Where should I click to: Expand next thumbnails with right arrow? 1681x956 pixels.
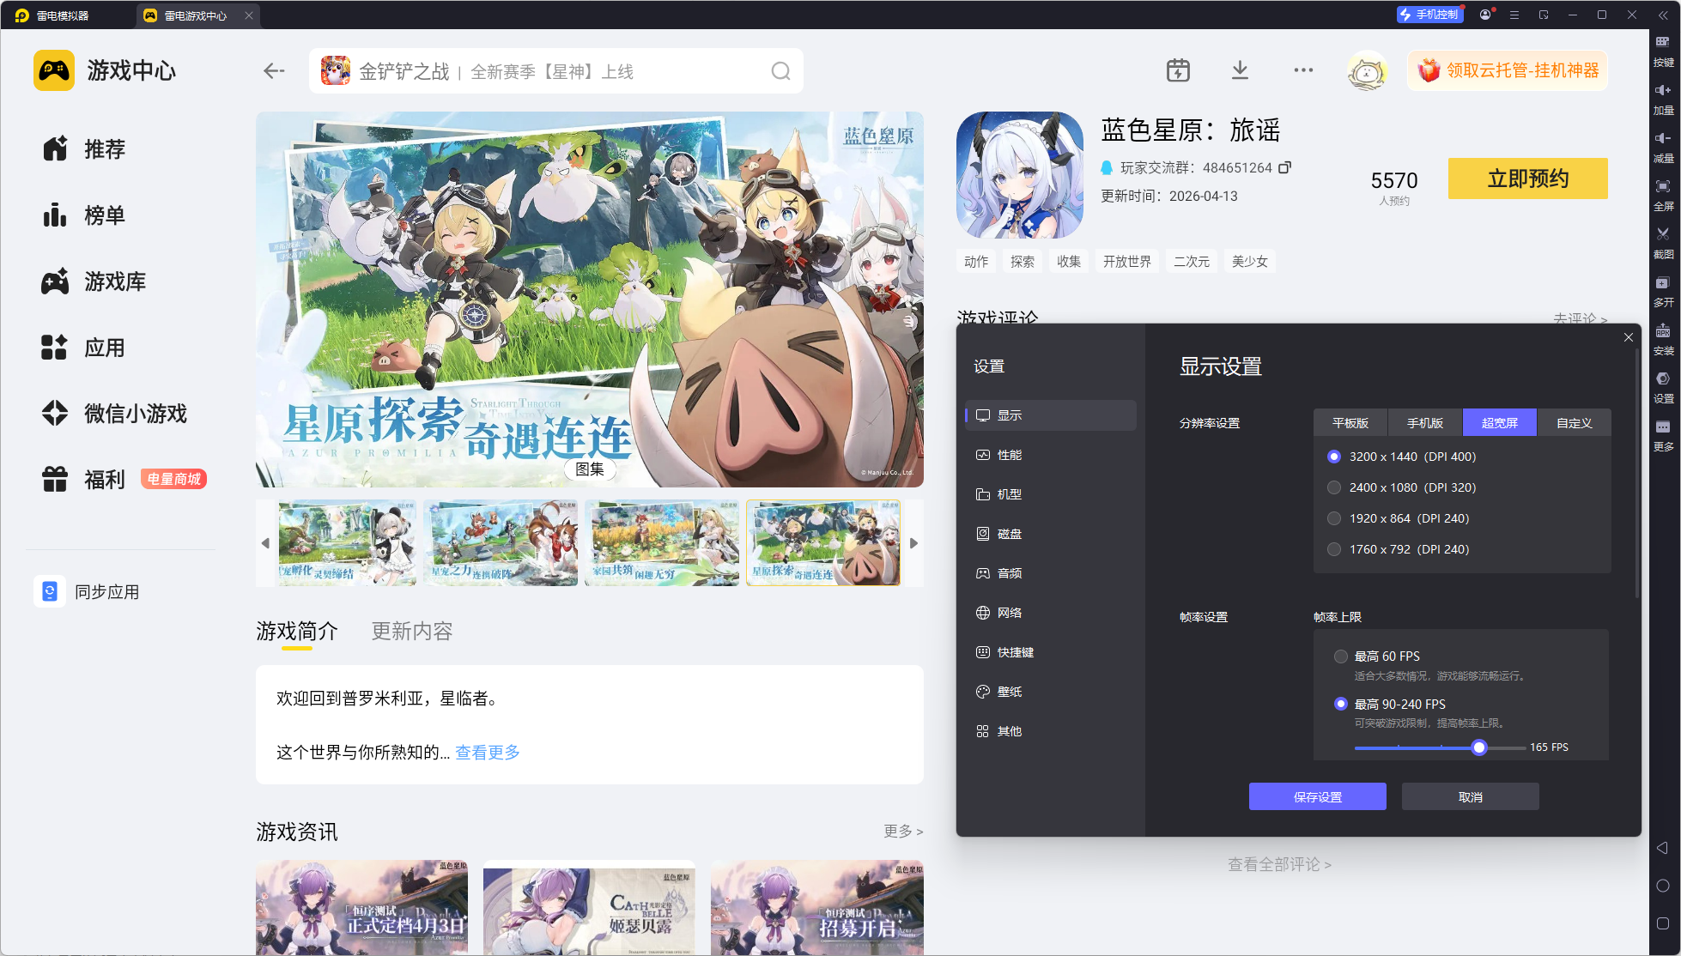(913, 543)
